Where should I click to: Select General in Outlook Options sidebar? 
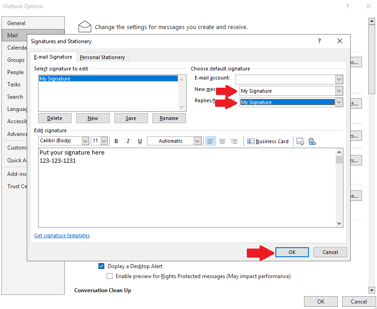(x=33, y=23)
